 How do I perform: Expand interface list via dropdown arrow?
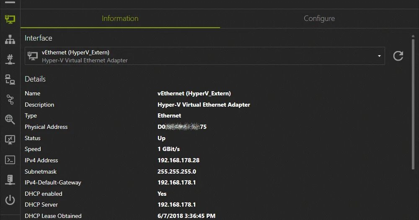tap(379, 56)
